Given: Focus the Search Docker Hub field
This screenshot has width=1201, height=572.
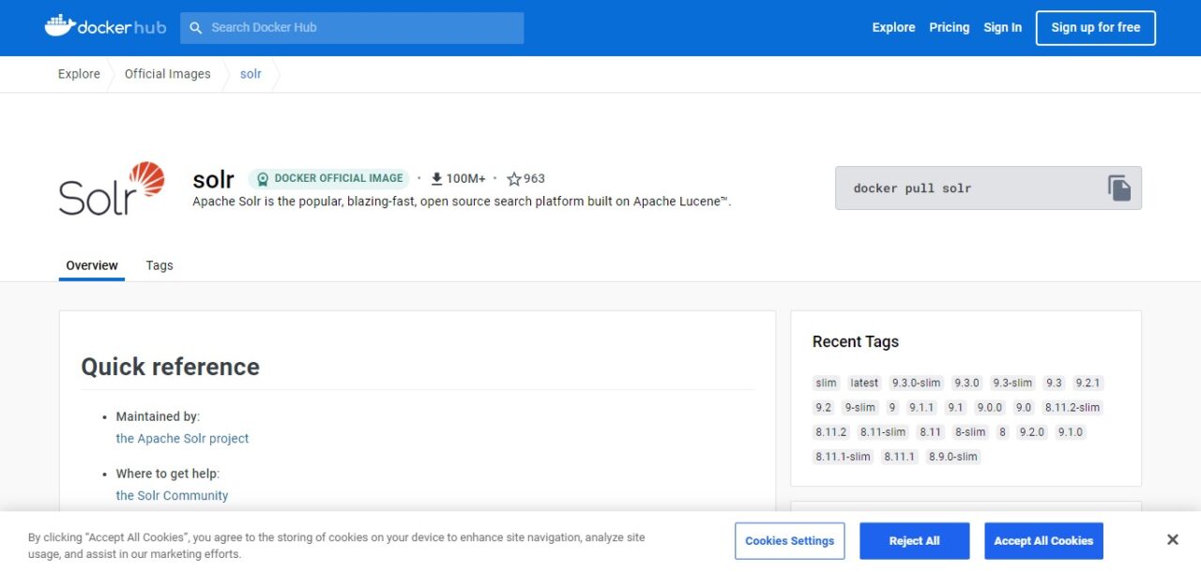Looking at the screenshot, I should click(x=352, y=28).
